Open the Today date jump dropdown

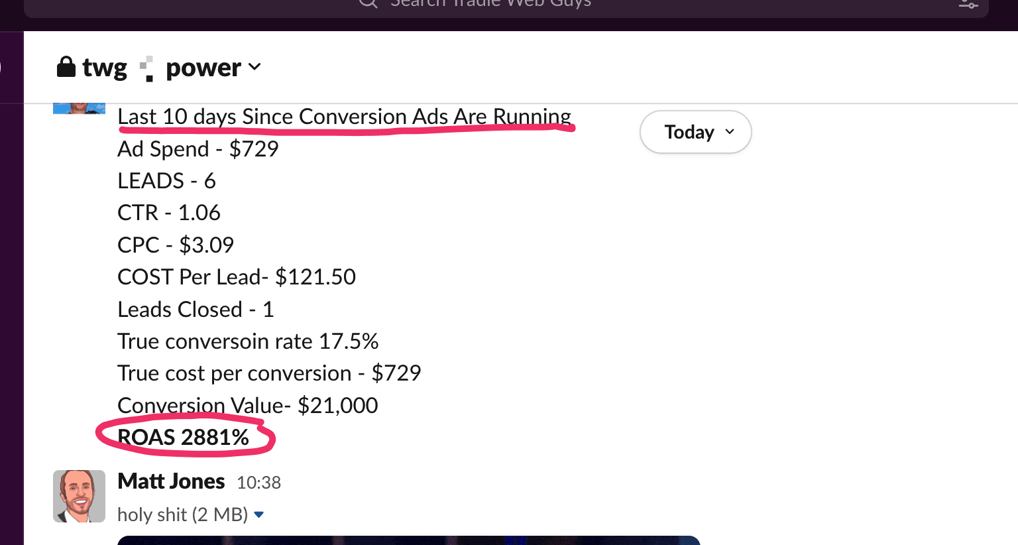[x=695, y=132]
